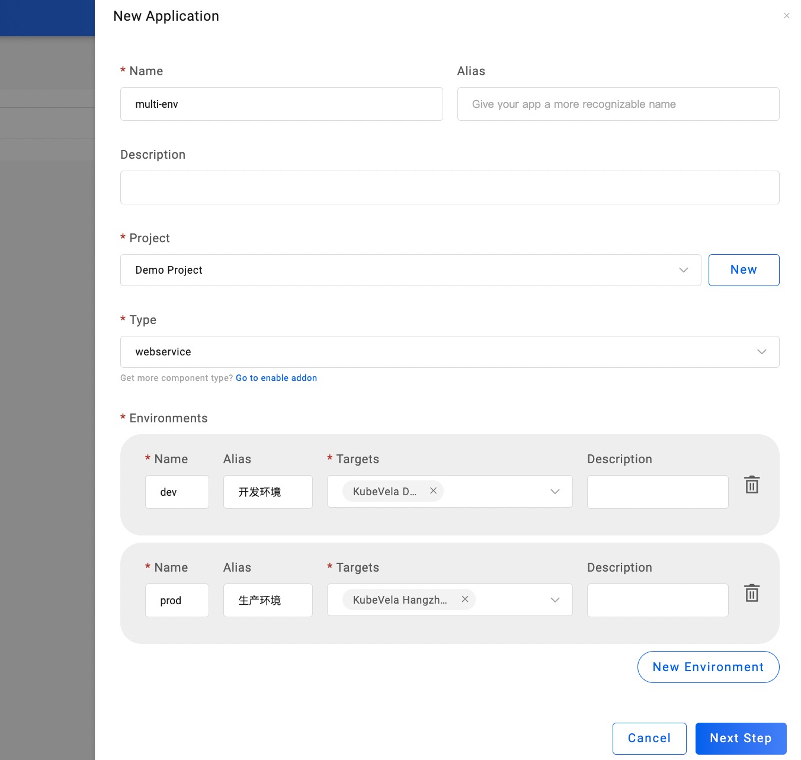Delete the prod environment row
The image size is (801, 760).
752,593
